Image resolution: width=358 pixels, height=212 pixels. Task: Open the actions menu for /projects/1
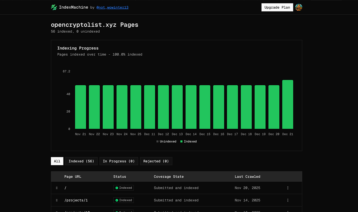coord(288,200)
